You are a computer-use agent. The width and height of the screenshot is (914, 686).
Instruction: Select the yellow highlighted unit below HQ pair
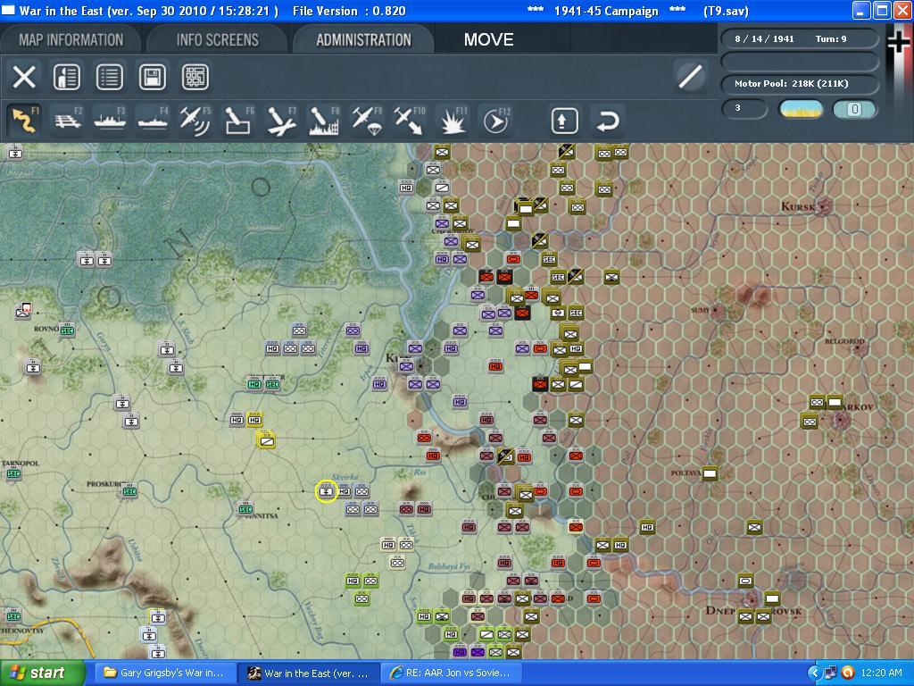[x=266, y=439]
